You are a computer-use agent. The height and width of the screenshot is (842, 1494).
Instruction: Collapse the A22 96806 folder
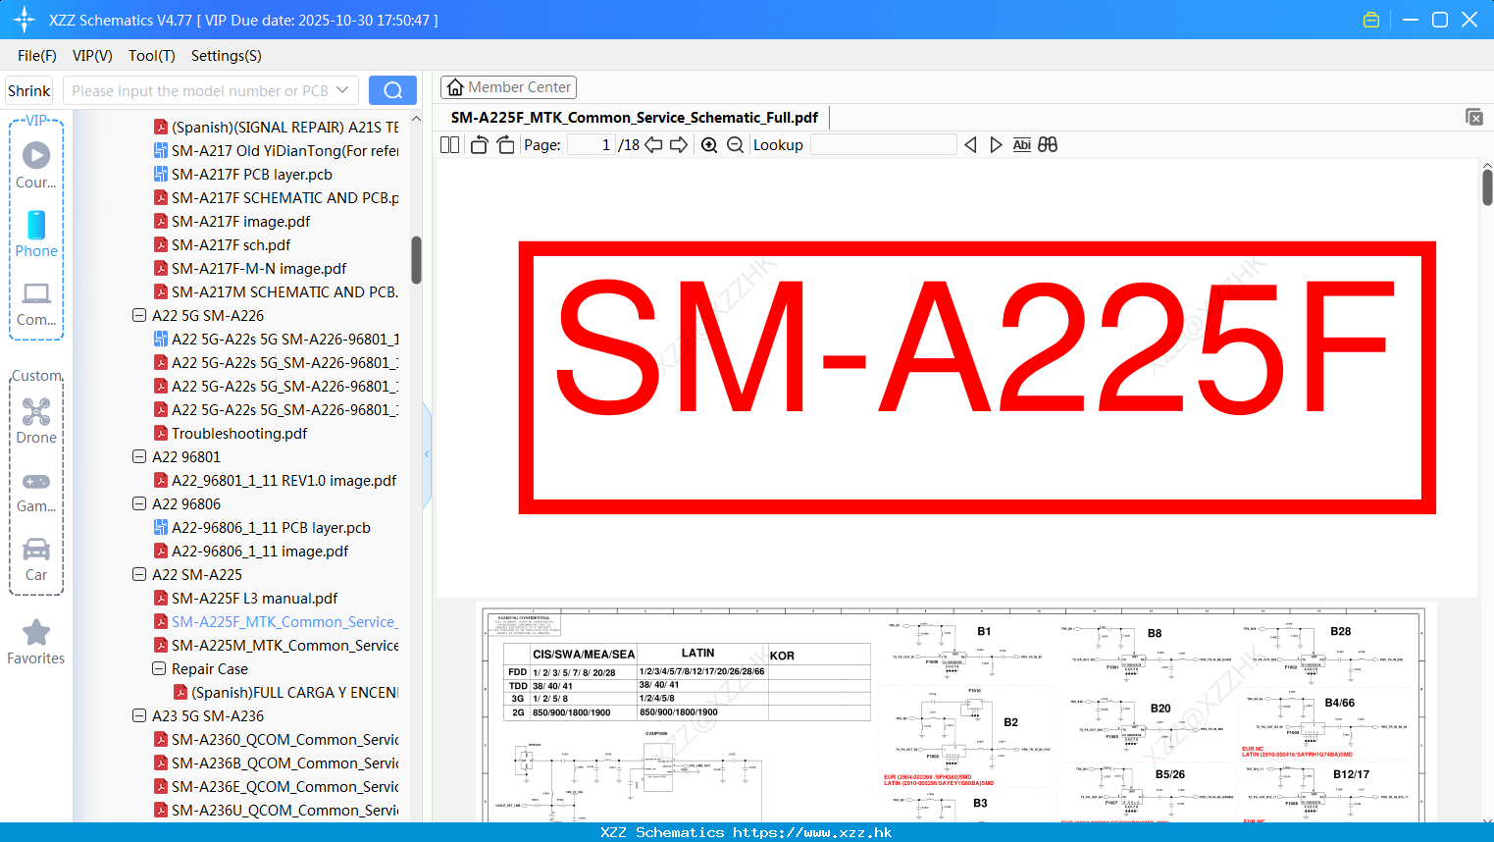pos(139,504)
